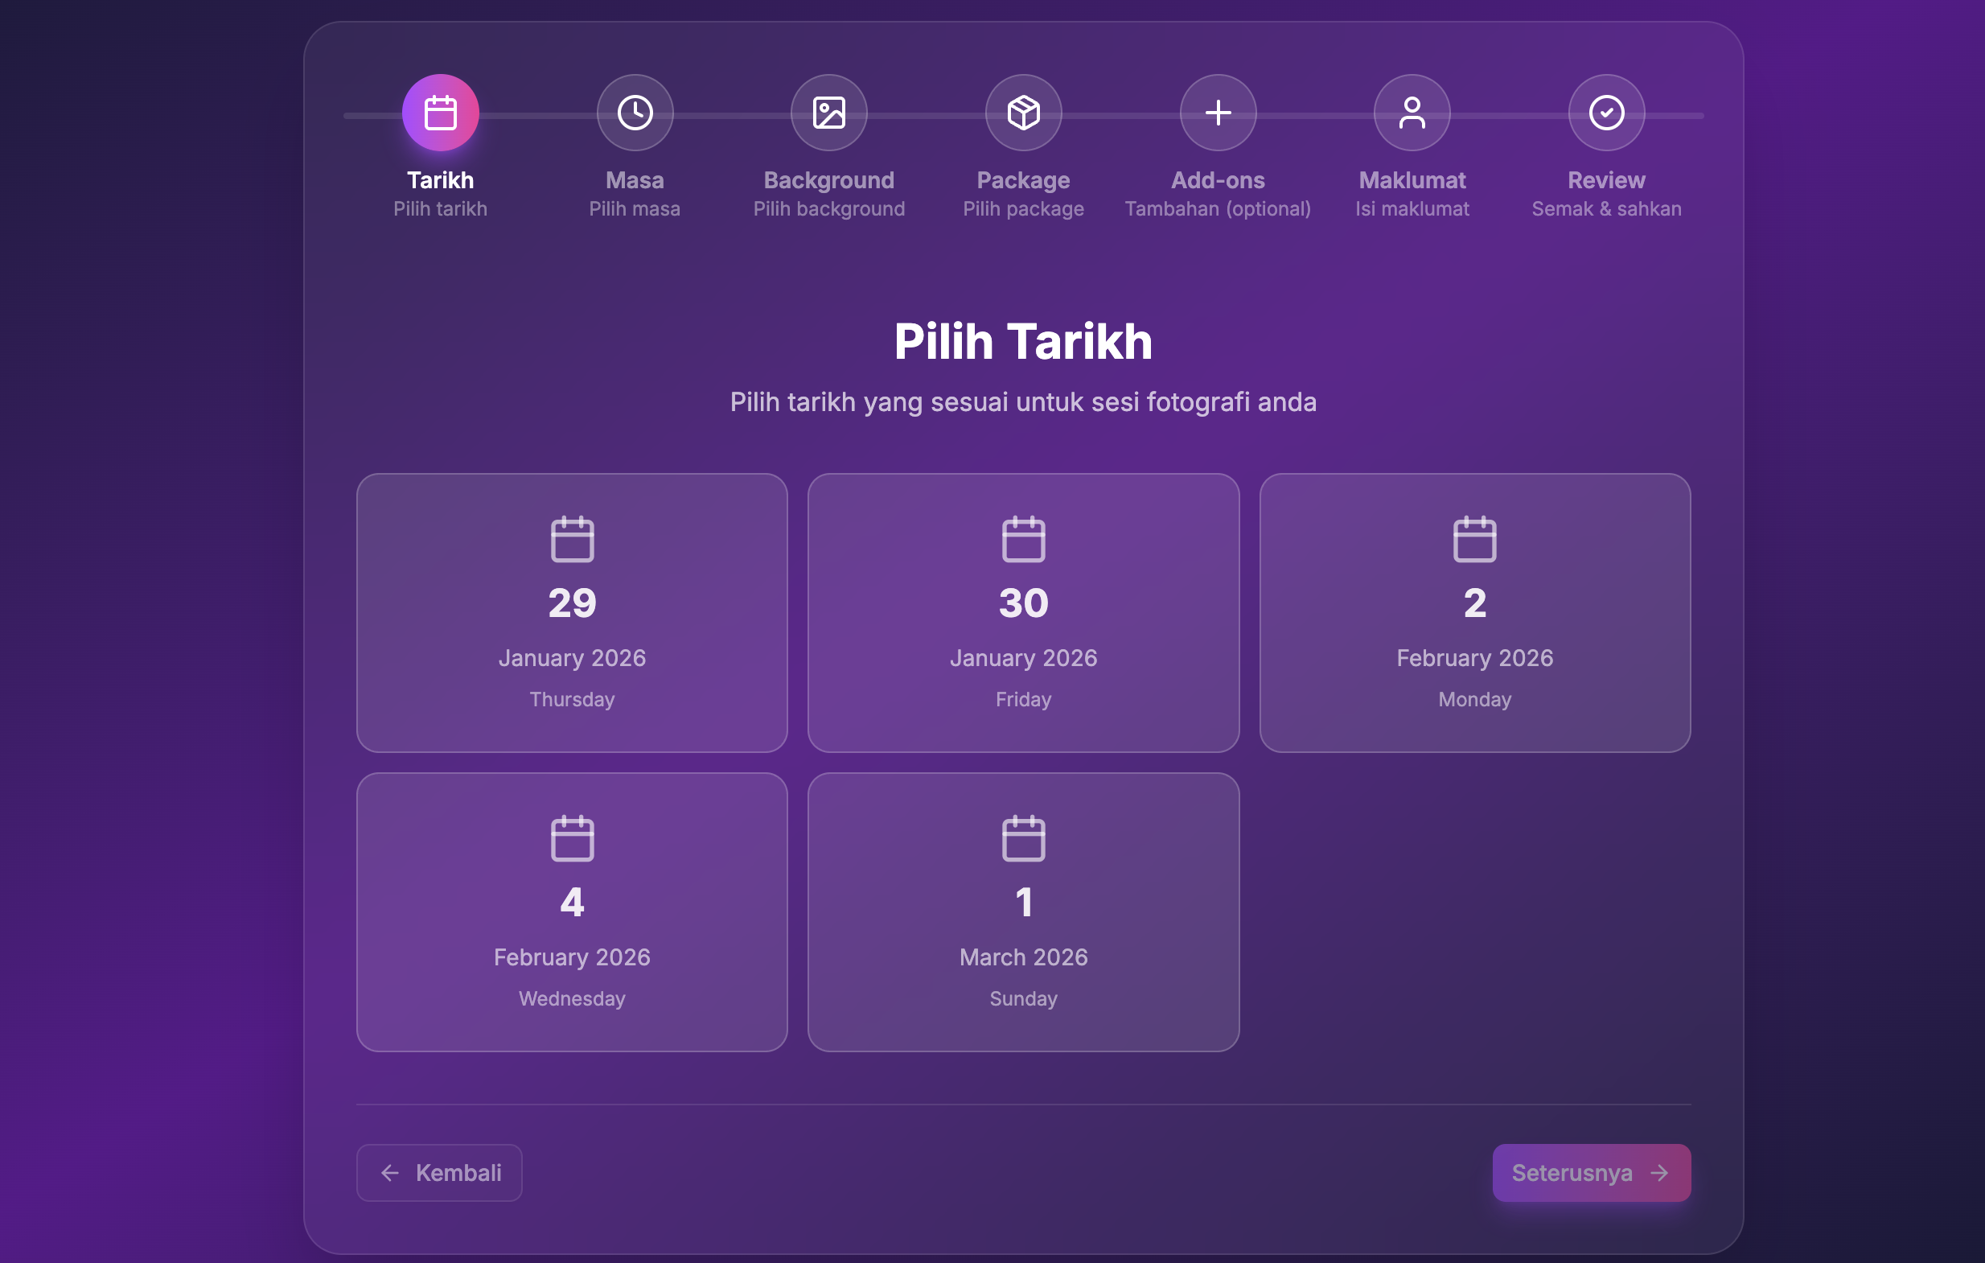Click the "Sunday" weekday text

point(1023,998)
